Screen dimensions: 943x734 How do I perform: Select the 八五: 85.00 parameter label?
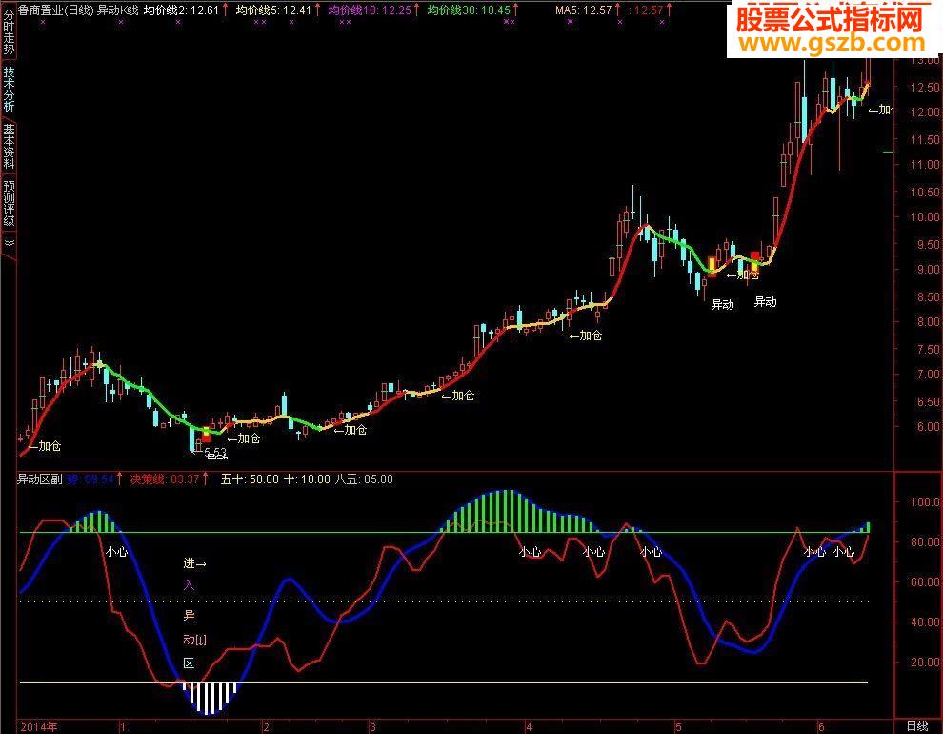[364, 479]
